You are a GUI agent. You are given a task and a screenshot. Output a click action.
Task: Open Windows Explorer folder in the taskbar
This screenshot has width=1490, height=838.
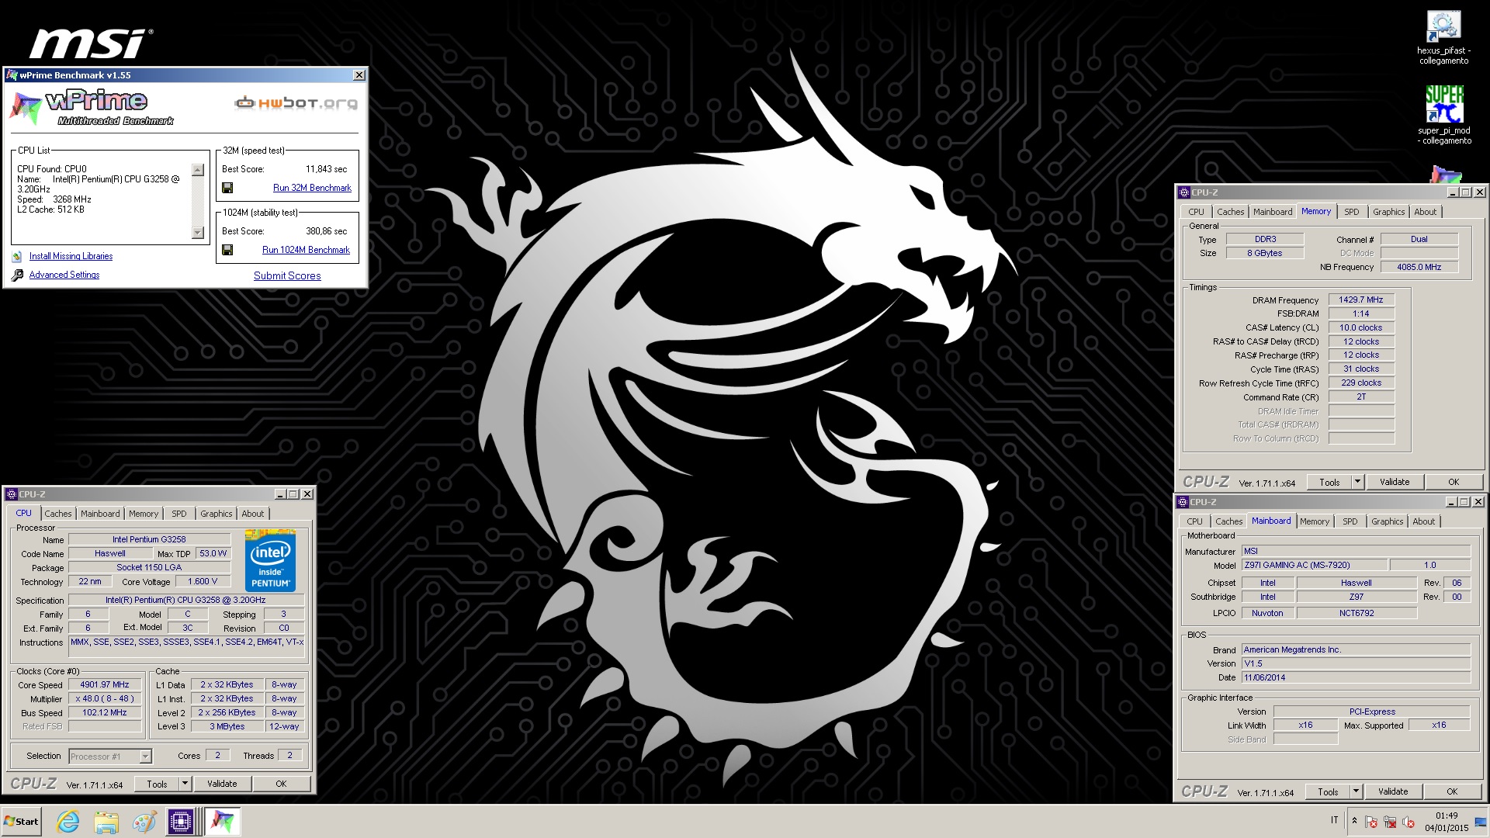106,821
